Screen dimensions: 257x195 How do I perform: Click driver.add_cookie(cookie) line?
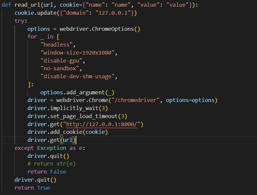[68, 132]
